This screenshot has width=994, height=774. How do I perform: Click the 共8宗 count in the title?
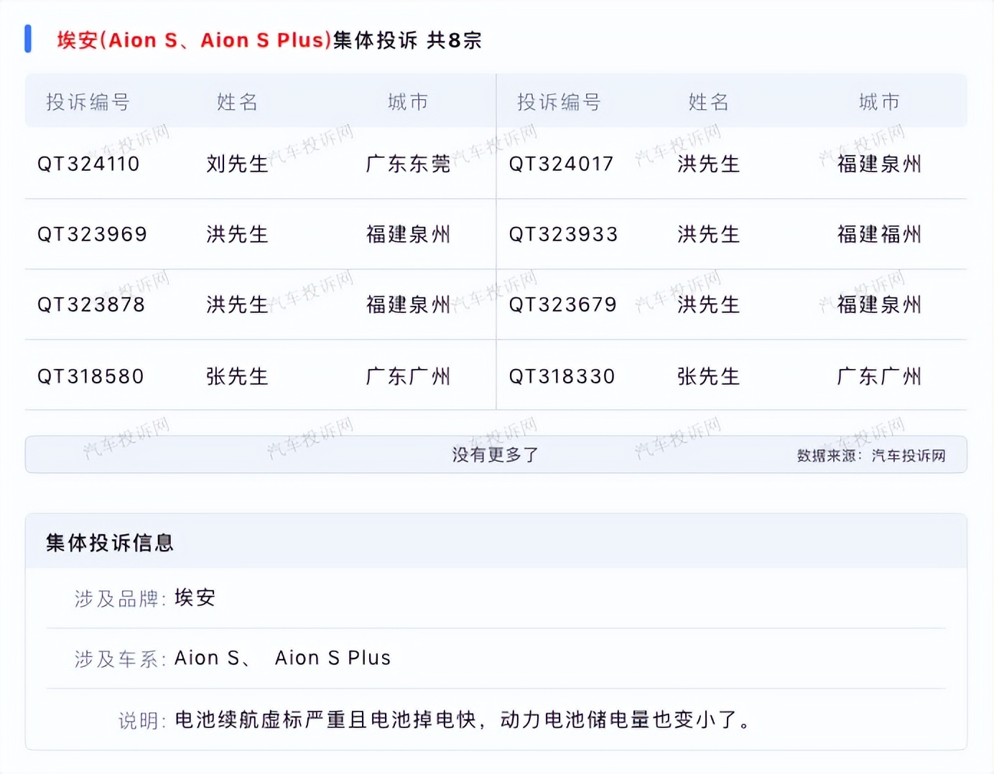point(454,40)
